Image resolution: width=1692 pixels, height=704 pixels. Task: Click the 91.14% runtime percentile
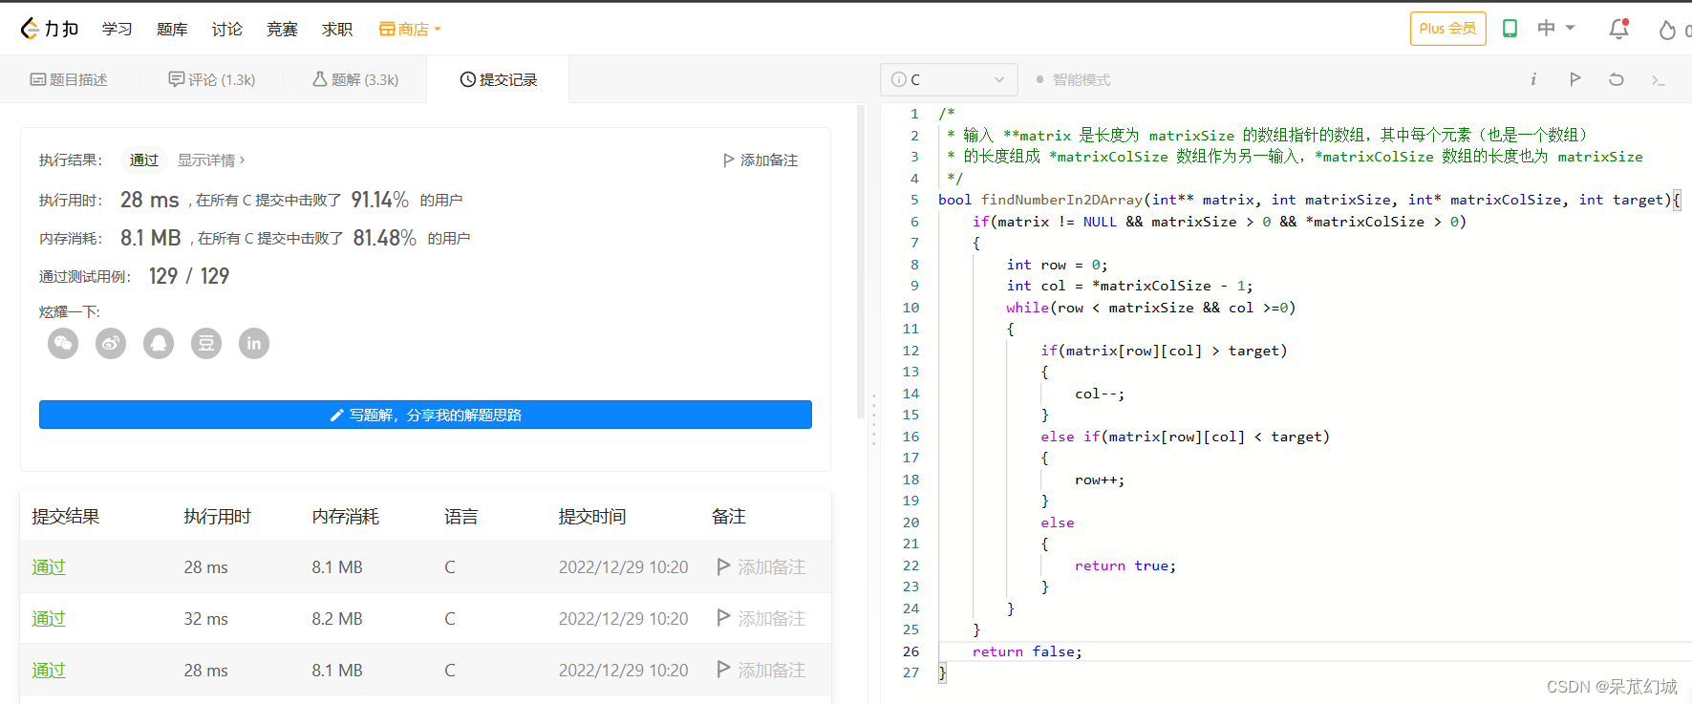coord(379,200)
